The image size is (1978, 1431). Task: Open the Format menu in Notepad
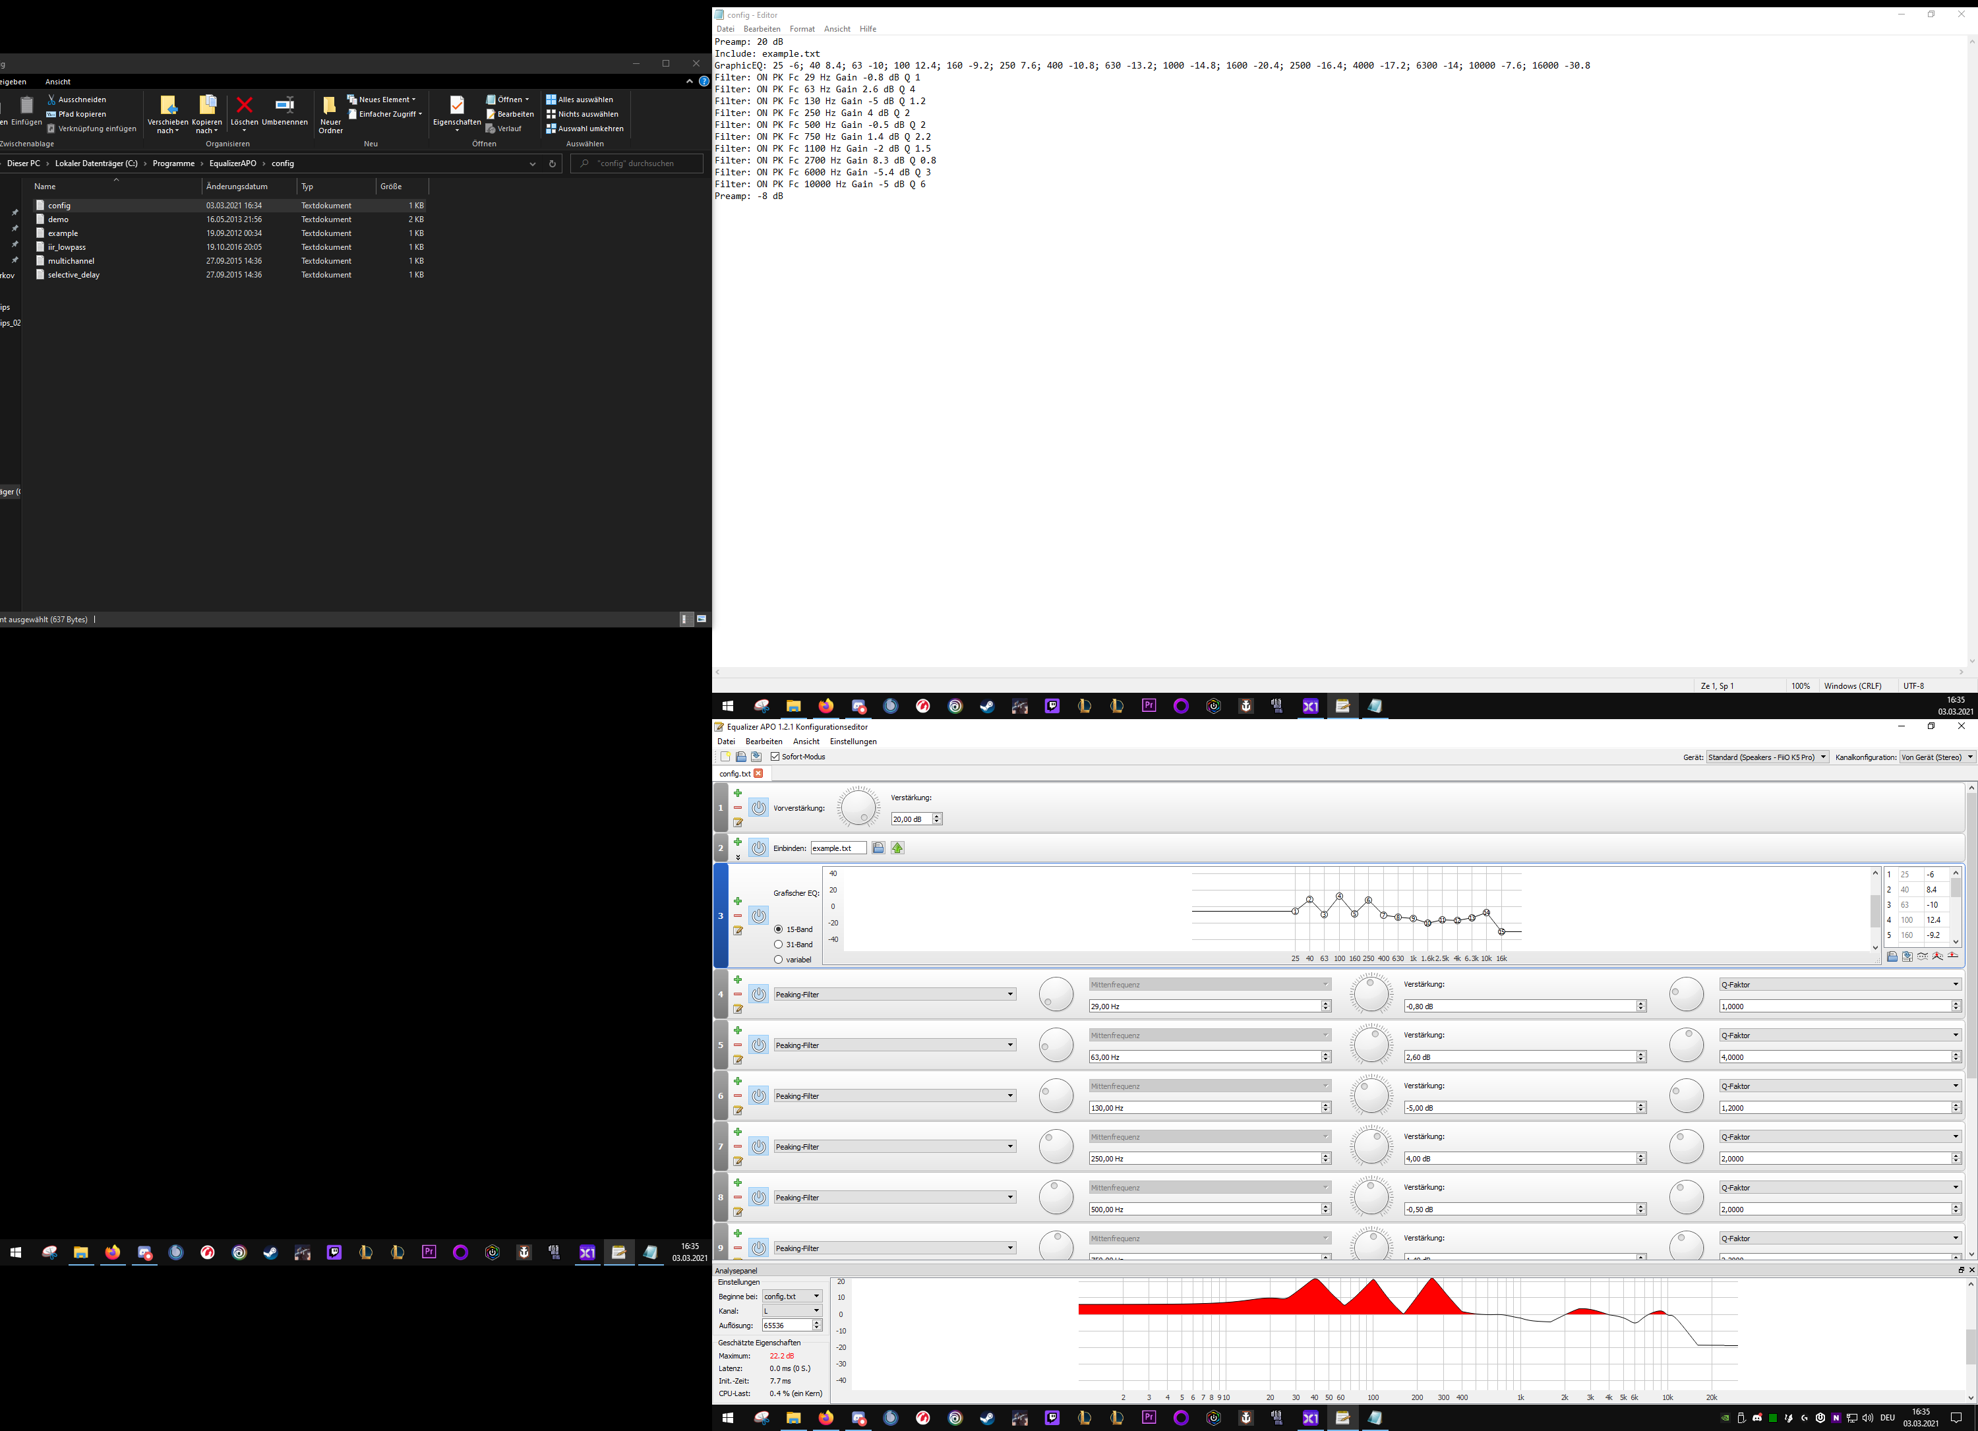coord(802,29)
